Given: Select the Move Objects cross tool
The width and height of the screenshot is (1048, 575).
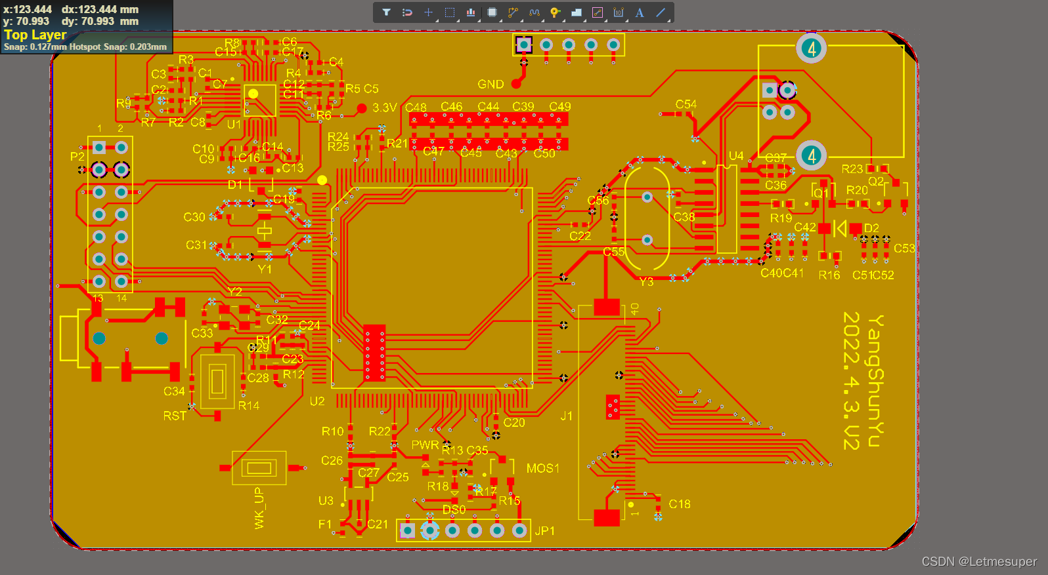Looking at the screenshot, I should (x=428, y=12).
